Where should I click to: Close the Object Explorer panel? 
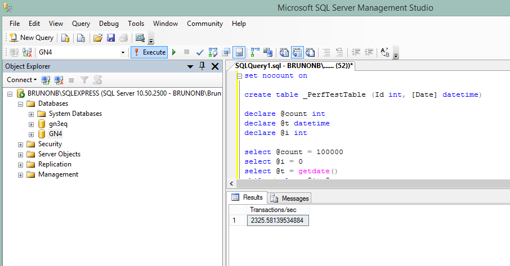pos(215,66)
